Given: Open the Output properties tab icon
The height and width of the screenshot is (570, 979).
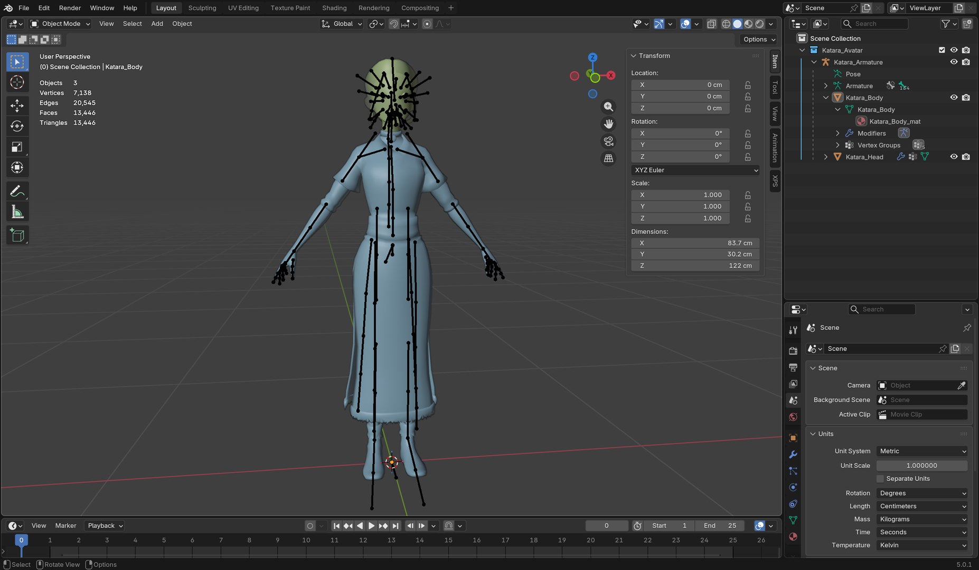Looking at the screenshot, I should (793, 367).
